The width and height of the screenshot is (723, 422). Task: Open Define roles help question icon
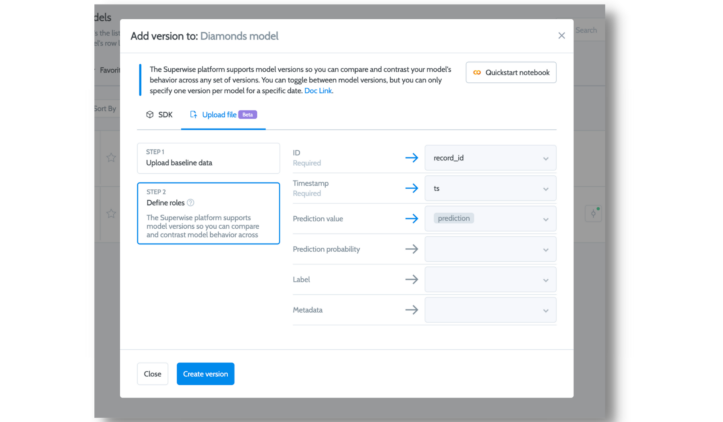(x=191, y=203)
